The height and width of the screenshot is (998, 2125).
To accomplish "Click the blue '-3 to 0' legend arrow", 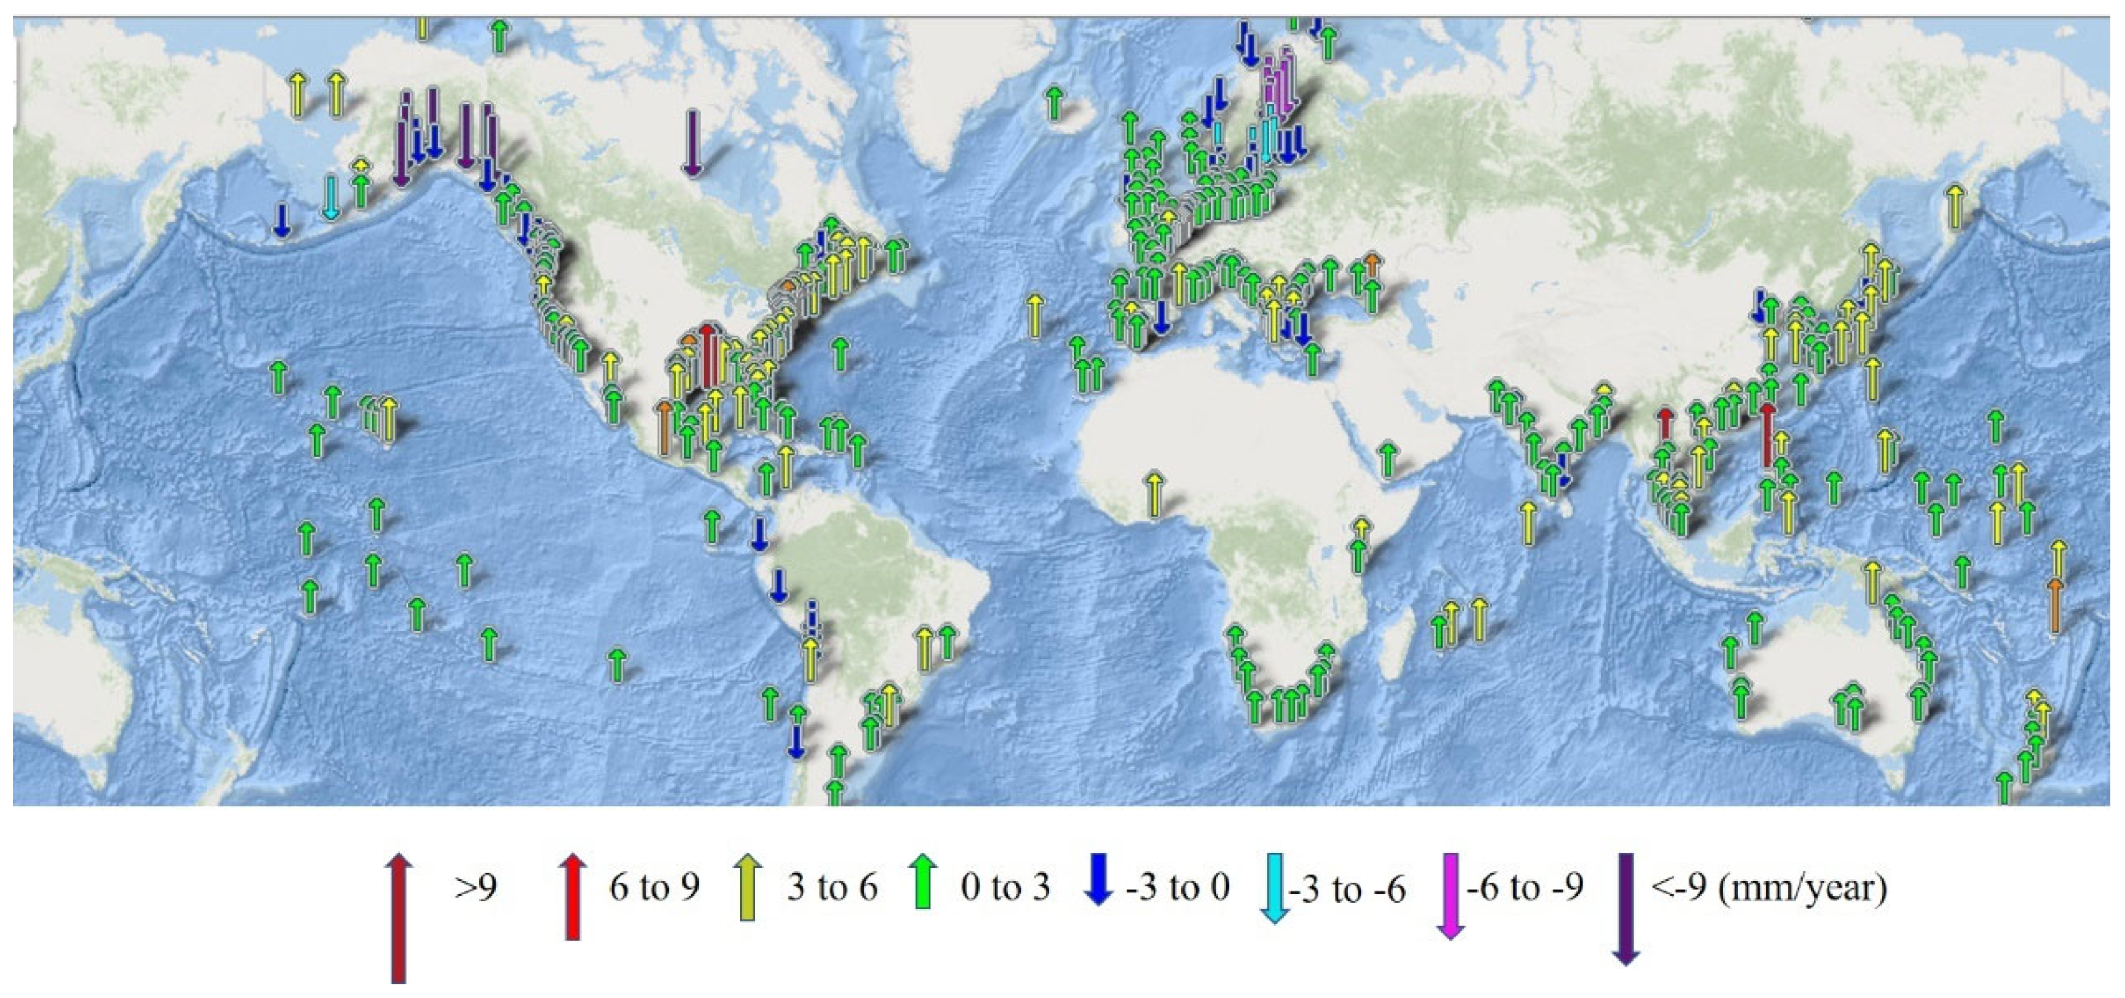I will 1098,880.
